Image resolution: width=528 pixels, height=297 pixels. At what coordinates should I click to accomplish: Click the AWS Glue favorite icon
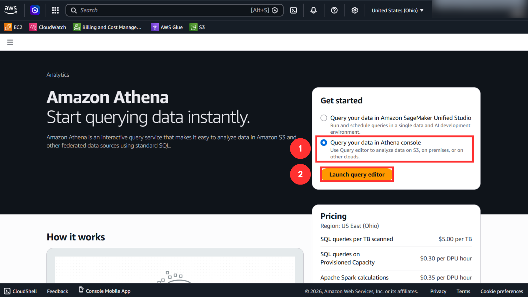155,27
